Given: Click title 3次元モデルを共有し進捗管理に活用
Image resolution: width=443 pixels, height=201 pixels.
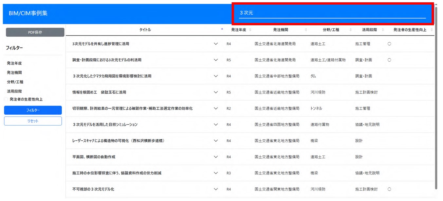Looking at the screenshot, I should click(x=101, y=44).
